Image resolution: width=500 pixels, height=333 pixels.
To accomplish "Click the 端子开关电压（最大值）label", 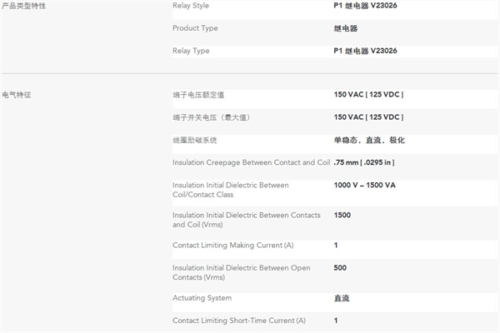I will [x=212, y=117].
